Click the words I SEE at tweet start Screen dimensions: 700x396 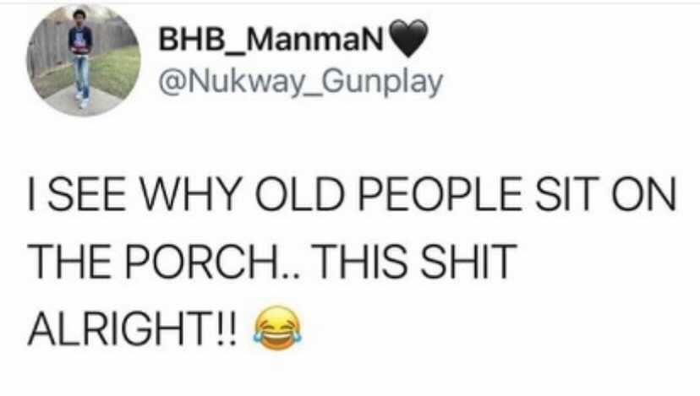tap(77, 194)
